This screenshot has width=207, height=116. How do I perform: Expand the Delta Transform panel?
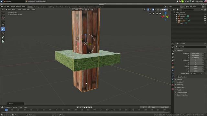[182, 77]
